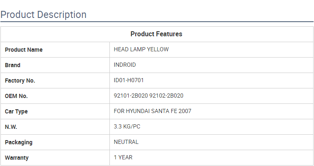The height and width of the screenshot is (166, 314).
Task: Select the NEUTRAL packaging value
Action: [x=126, y=142]
